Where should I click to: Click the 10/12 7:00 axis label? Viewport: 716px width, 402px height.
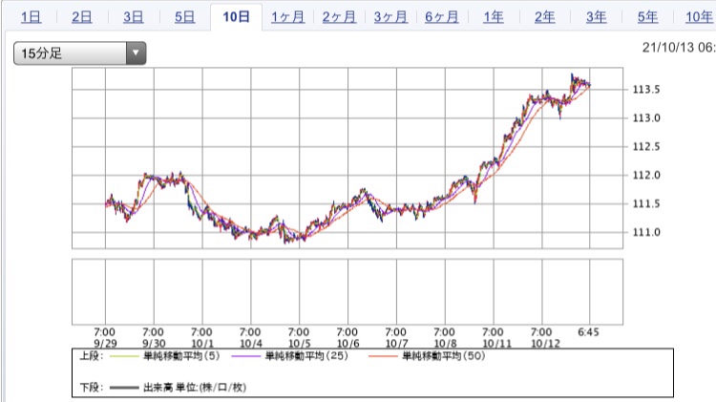pos(545,338)
